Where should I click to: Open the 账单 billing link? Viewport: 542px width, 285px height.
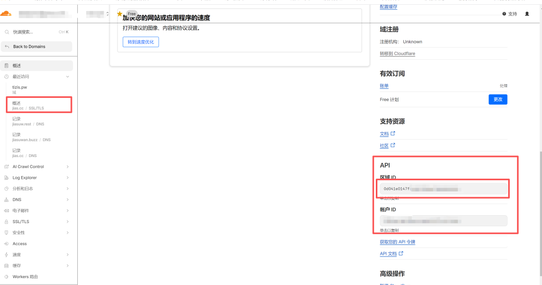coord(384,86)
